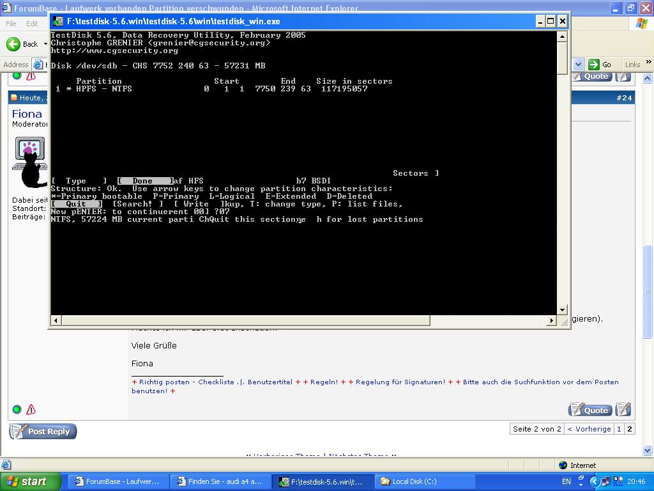Open the Back history dropdown arrow

tap(45, 44)
